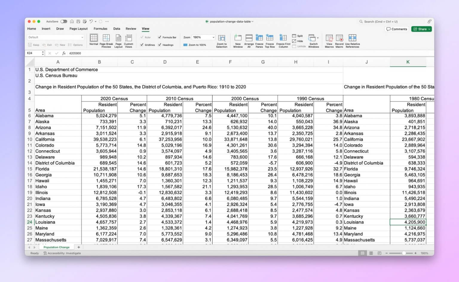The width and height of the screenshot is (459, 282).
Task: Click Zoom to Selection
Action: (222, 41)
